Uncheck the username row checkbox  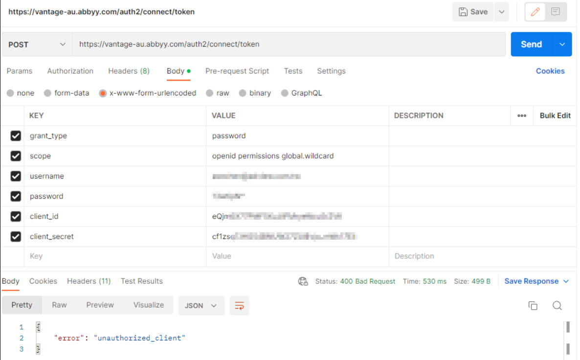pyautogui.click(x=16, y=176)
